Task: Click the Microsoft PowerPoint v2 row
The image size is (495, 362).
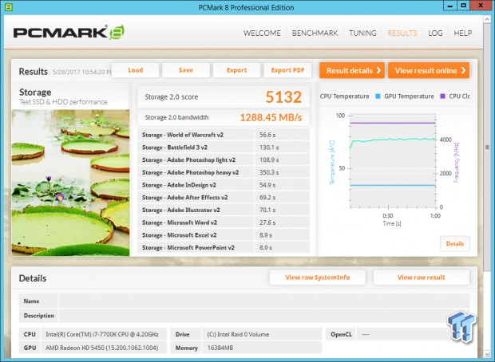Action: pos(224,247)
